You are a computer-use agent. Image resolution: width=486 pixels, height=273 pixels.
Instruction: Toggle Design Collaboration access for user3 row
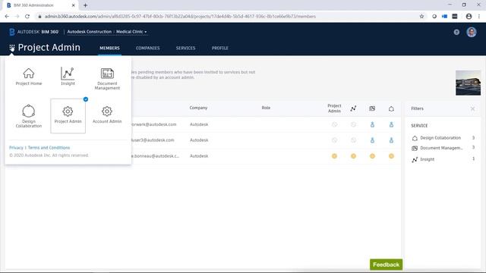point(391,140)
